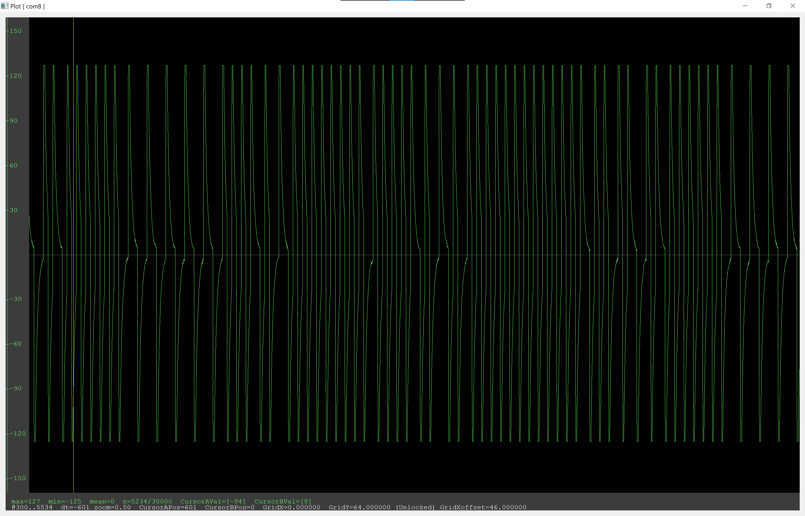The width and height of the screenshot is (805, 516).
Task: Click the 90 y-axis label
Action: pyautogui.click(x=14, y=121)
